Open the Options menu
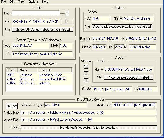 coord(33,1)
